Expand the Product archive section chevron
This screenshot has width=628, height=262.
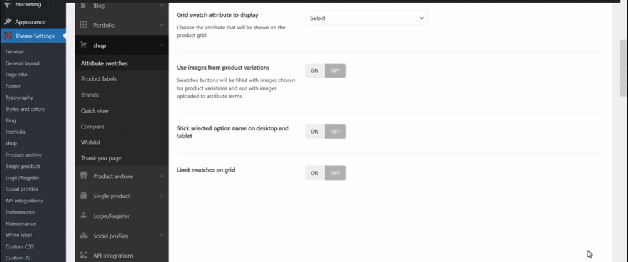161,176
